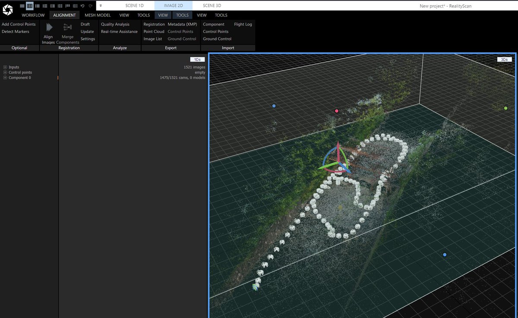Click the Redo arrow icon

coord(90,6)
